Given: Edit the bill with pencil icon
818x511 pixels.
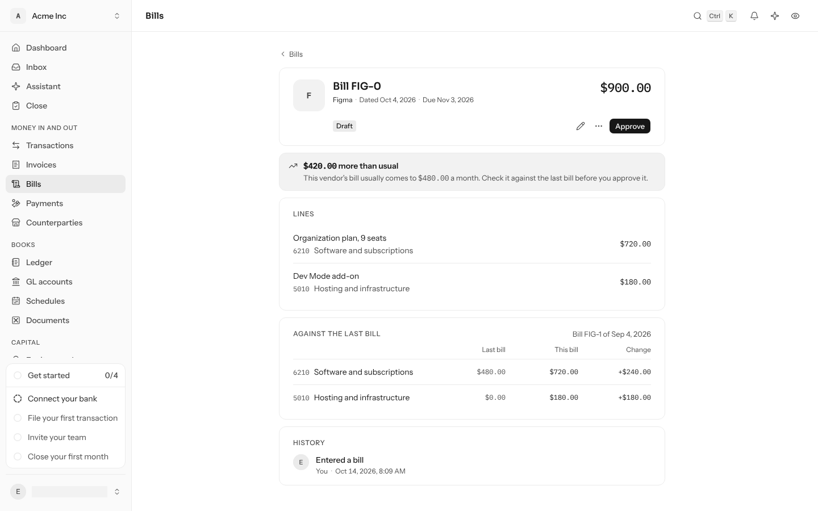Looking at the screenshot, I should (581, 126).
